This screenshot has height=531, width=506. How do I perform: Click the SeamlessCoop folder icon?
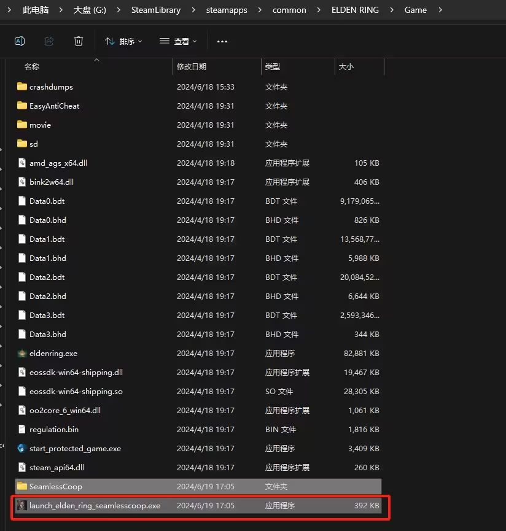pos(22,486)
